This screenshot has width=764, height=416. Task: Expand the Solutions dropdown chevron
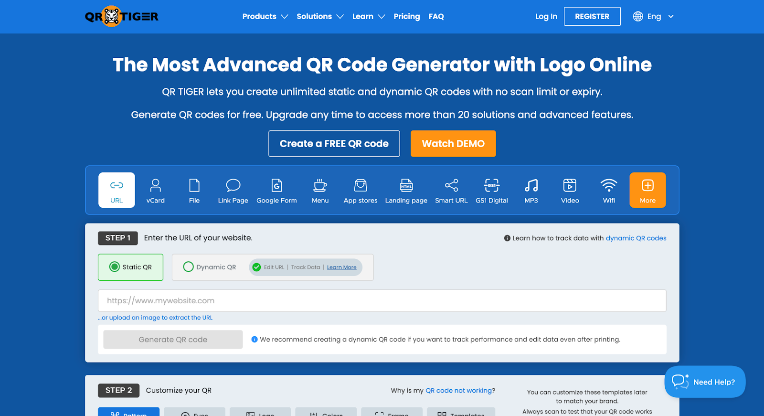pyautogui.click(x=340, y=17)
